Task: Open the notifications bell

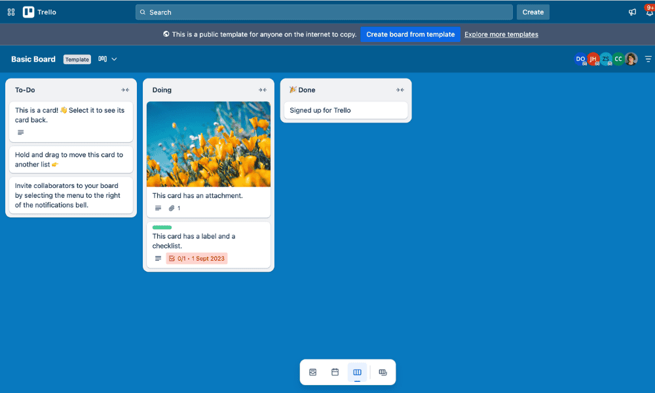Action: pyautogui.click(x=648, y=12)
